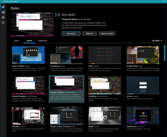Click the styles list vertical scrollbar
Image resolution: width=167 pixels, height=137 pixels.
[x=165, y=53]
